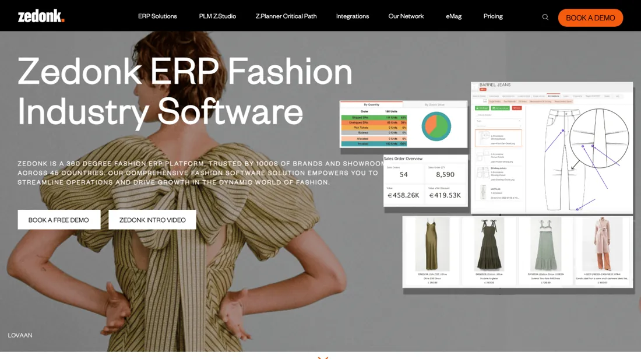Click the 54 sales orders value
The image size is (641, 359).
(x=403, y=175)
